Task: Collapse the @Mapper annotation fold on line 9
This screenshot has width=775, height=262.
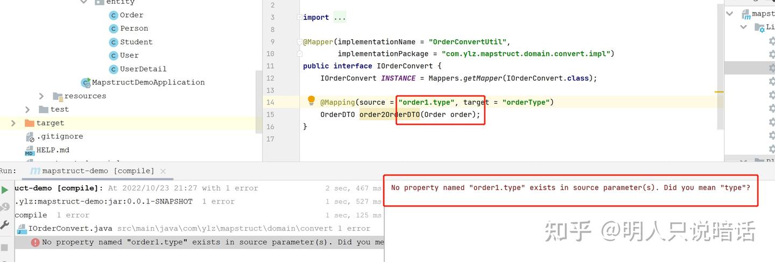Action: click(x=299, y=41)
